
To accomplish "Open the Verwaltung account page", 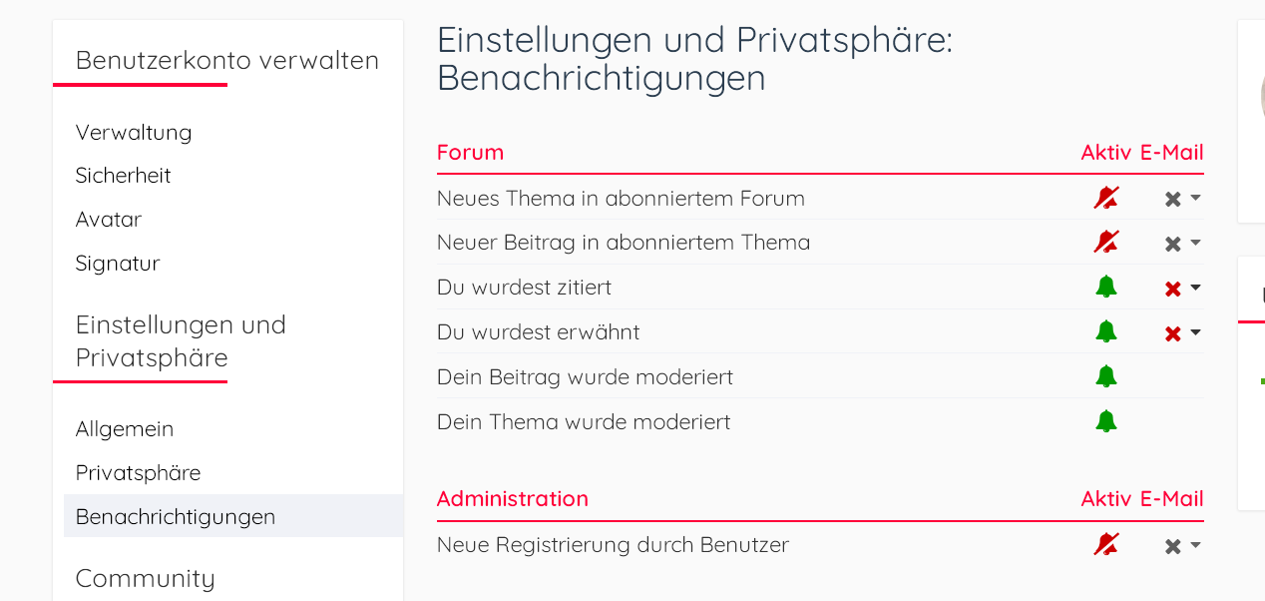I will coord(134,132).
